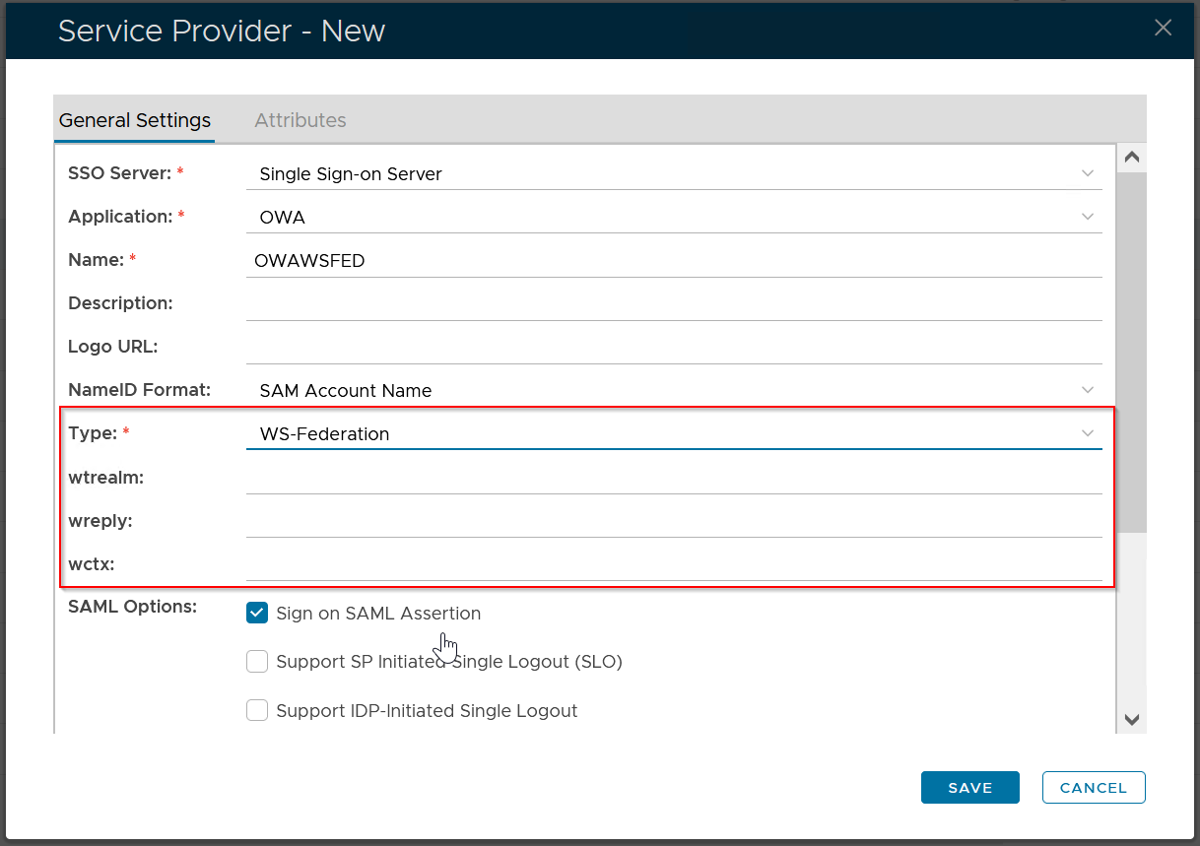
Task: Click the scroll up arrow
Action: [1132, 158]
